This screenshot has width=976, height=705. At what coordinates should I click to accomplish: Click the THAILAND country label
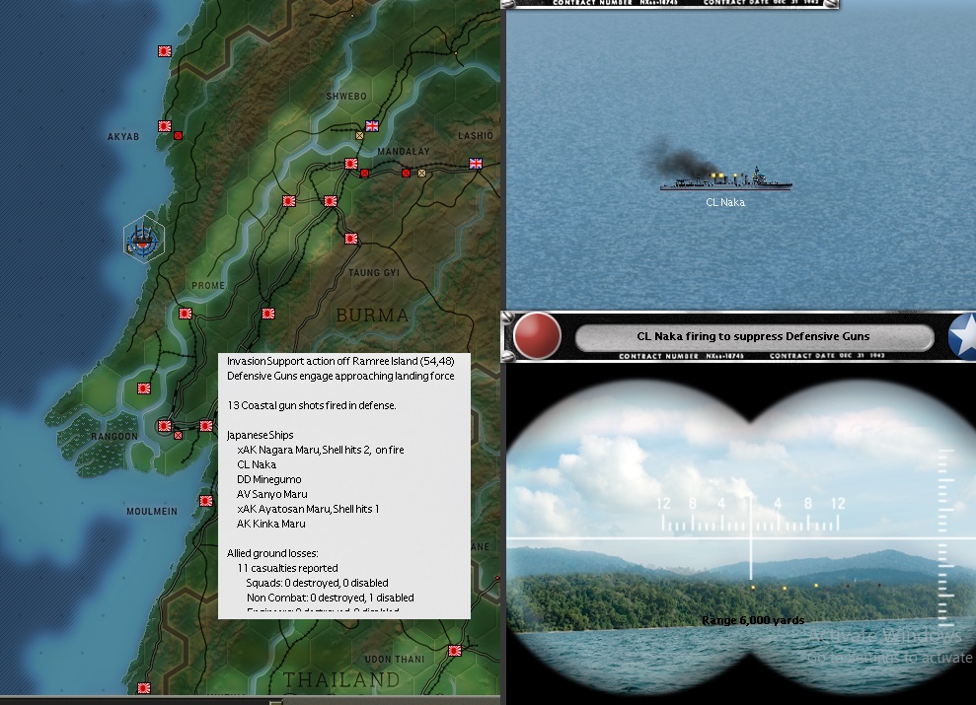[x=341, y=679]
